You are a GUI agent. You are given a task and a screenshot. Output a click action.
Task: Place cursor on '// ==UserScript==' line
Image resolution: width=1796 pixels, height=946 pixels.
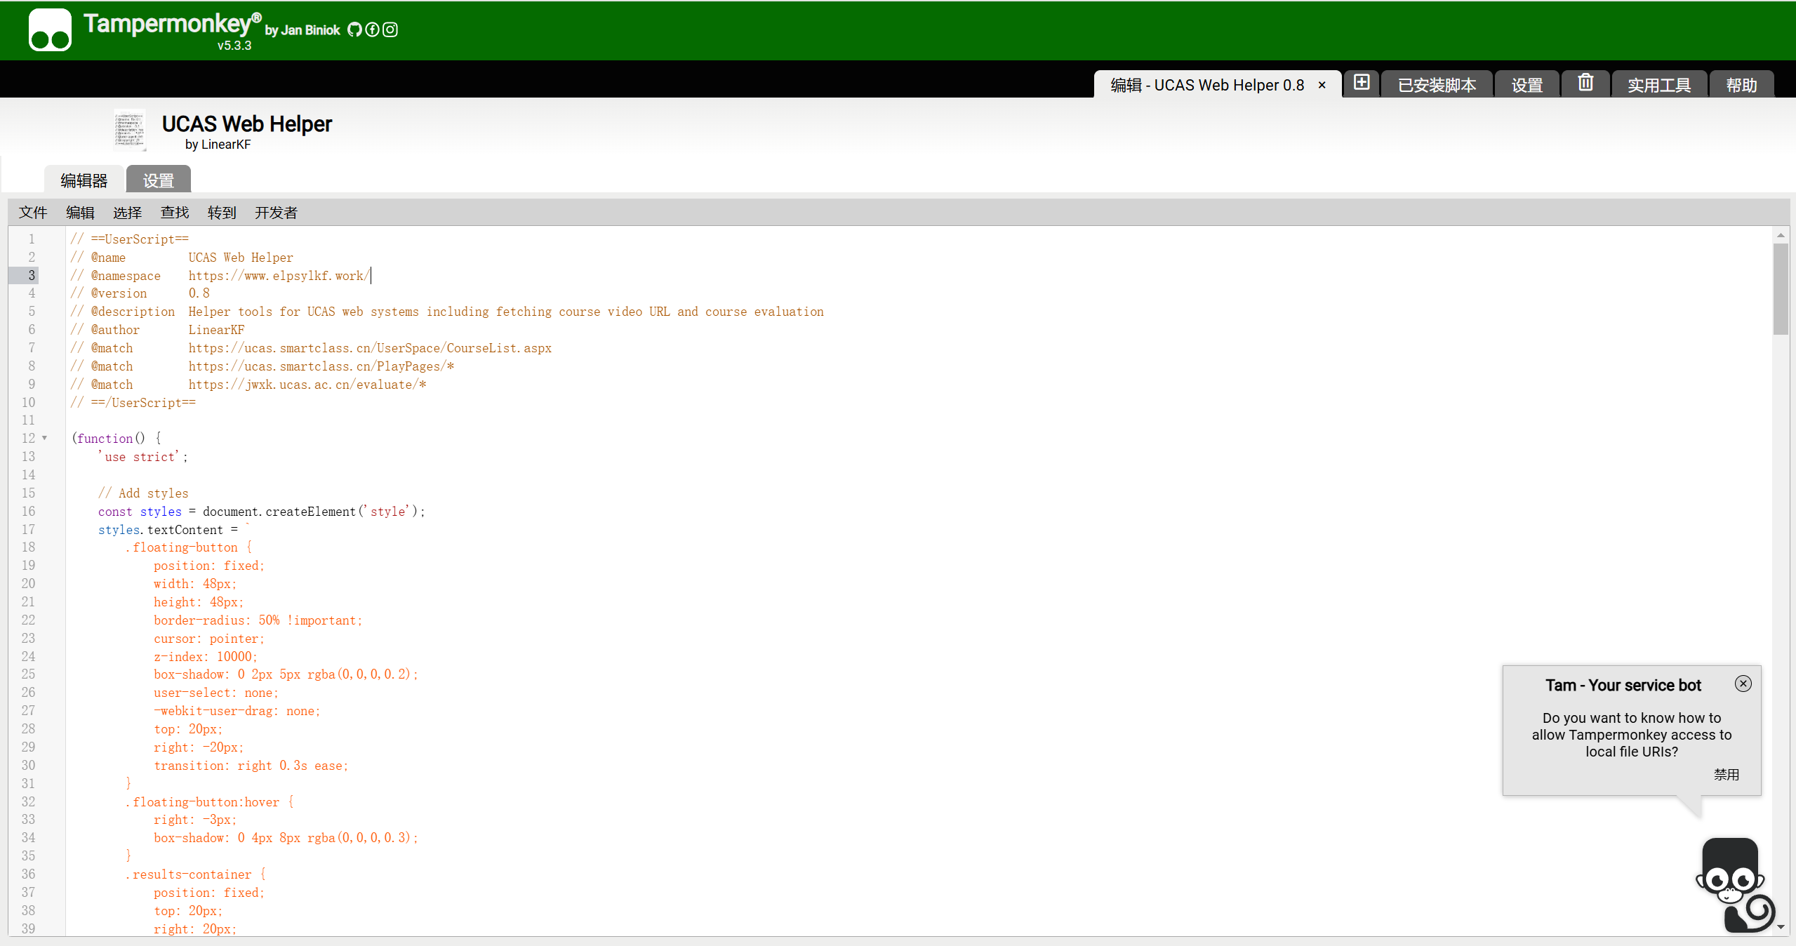130,239
